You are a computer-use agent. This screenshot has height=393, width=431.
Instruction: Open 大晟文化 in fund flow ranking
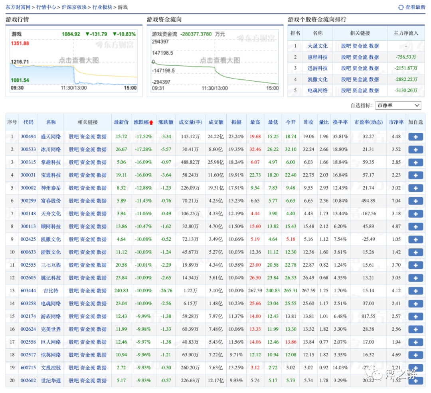(x=318, y=46)
